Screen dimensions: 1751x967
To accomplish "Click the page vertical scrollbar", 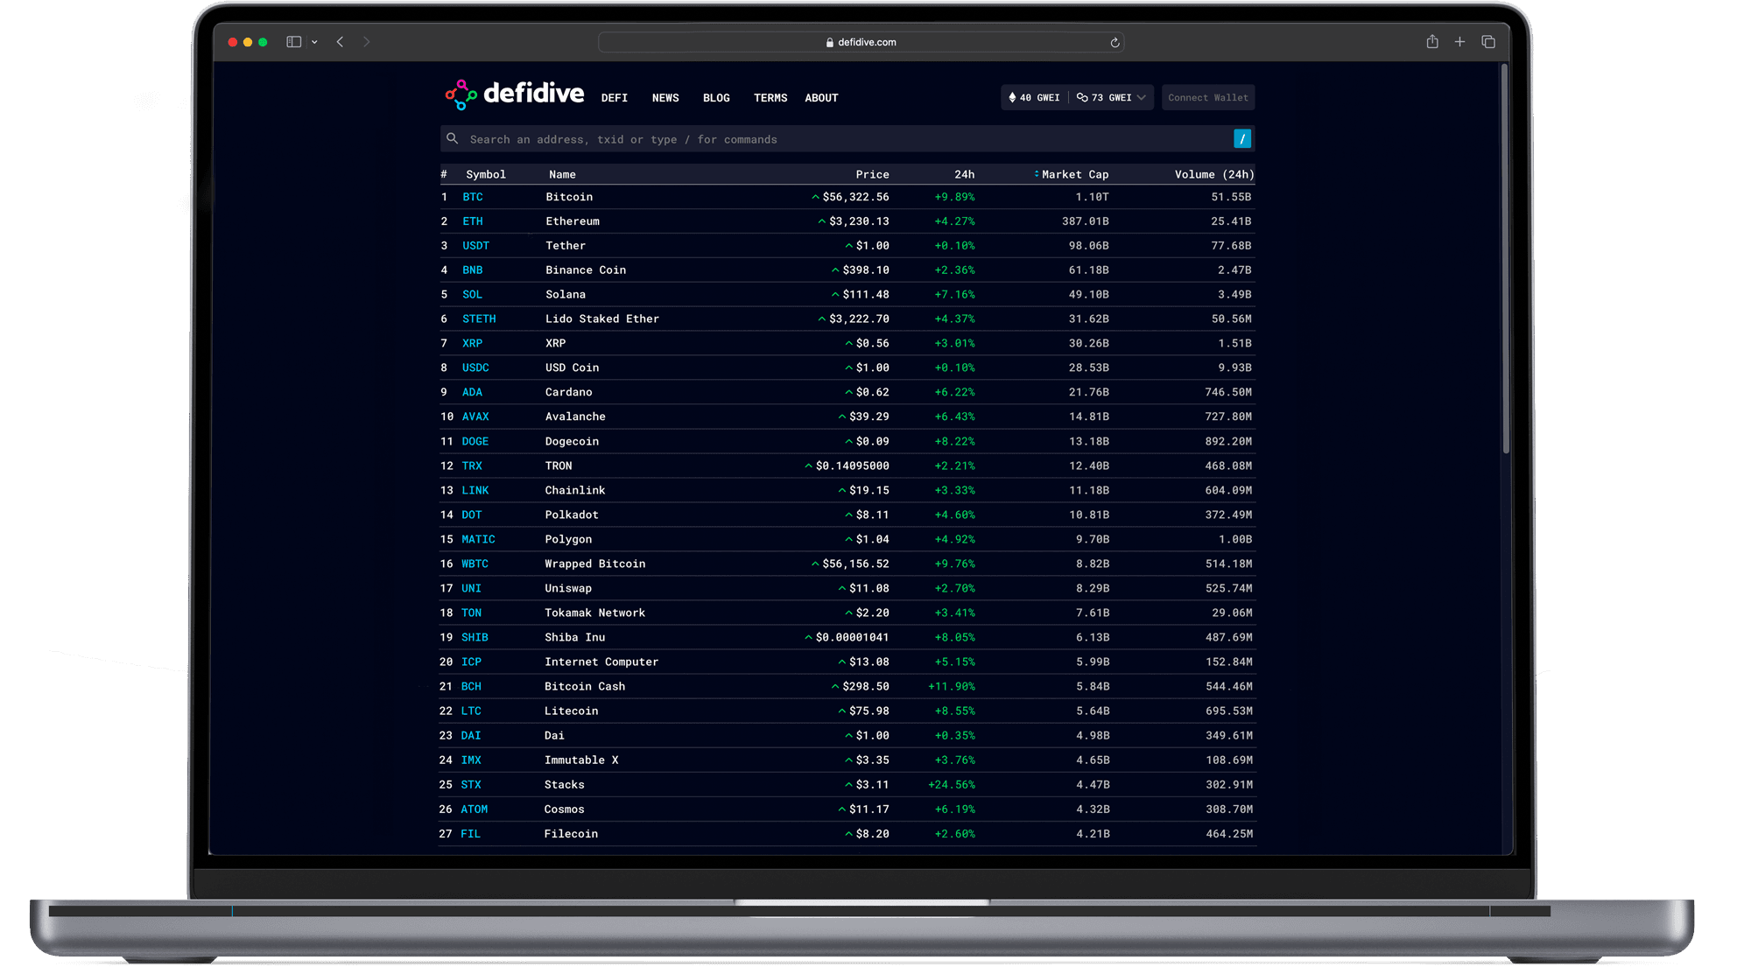I will point(1506,259).
